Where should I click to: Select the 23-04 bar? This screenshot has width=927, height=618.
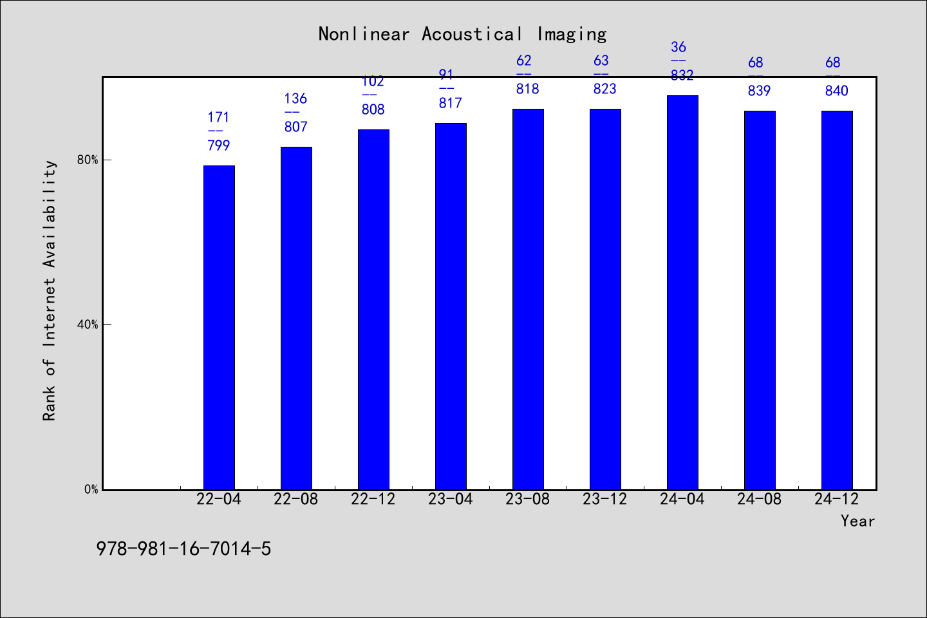pos(451,306)
